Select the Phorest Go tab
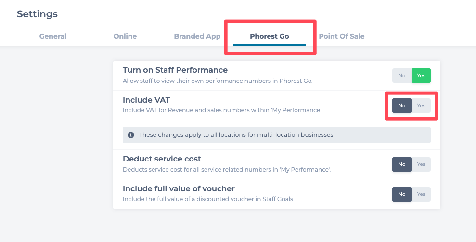This screenshot has height=242, width=476. pos(270,36)
